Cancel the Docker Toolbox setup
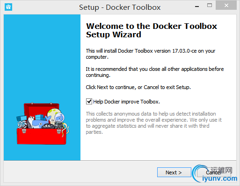This screenshot has width=240, height=186. (x=213, y=172)
